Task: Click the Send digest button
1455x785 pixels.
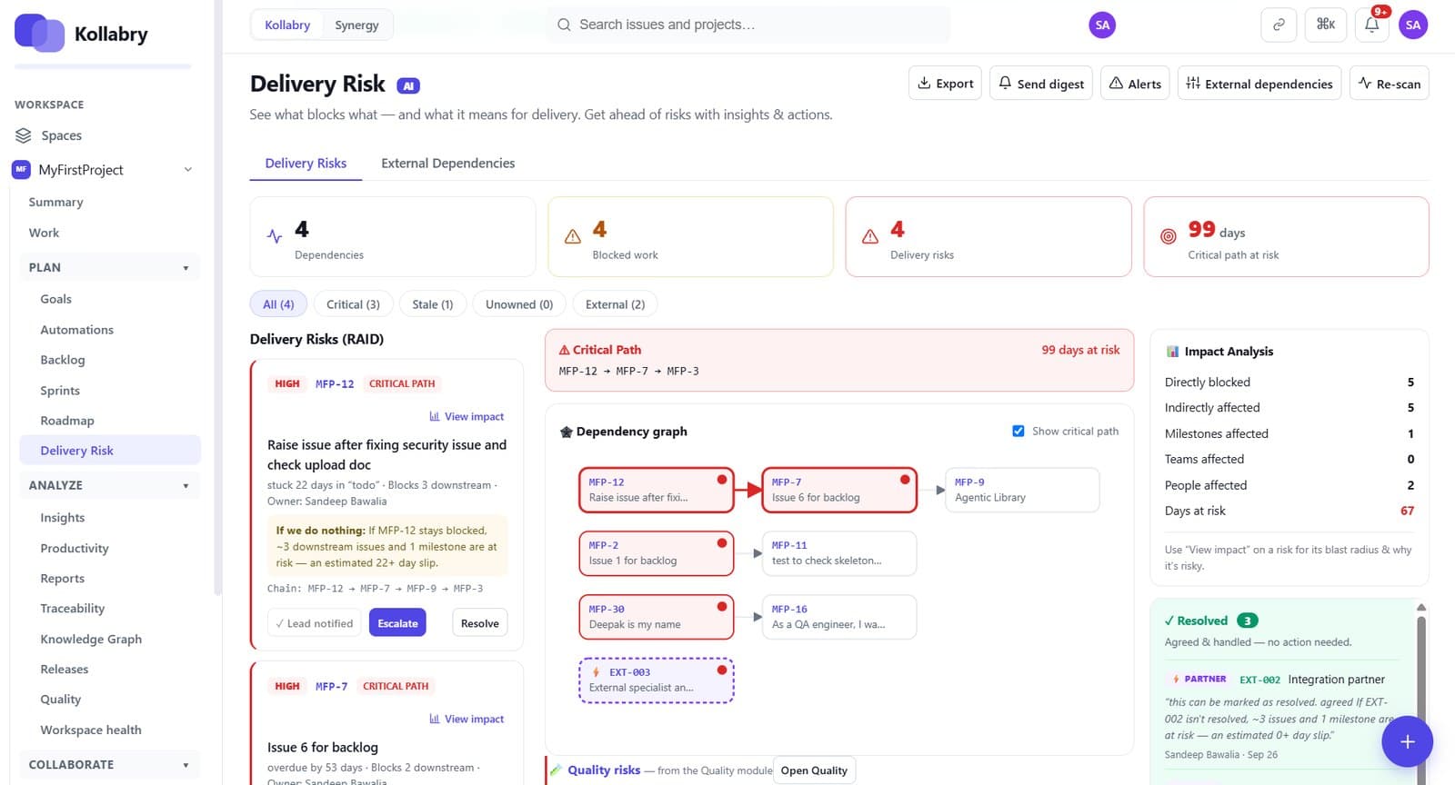Action: (x=1041, y=83)
